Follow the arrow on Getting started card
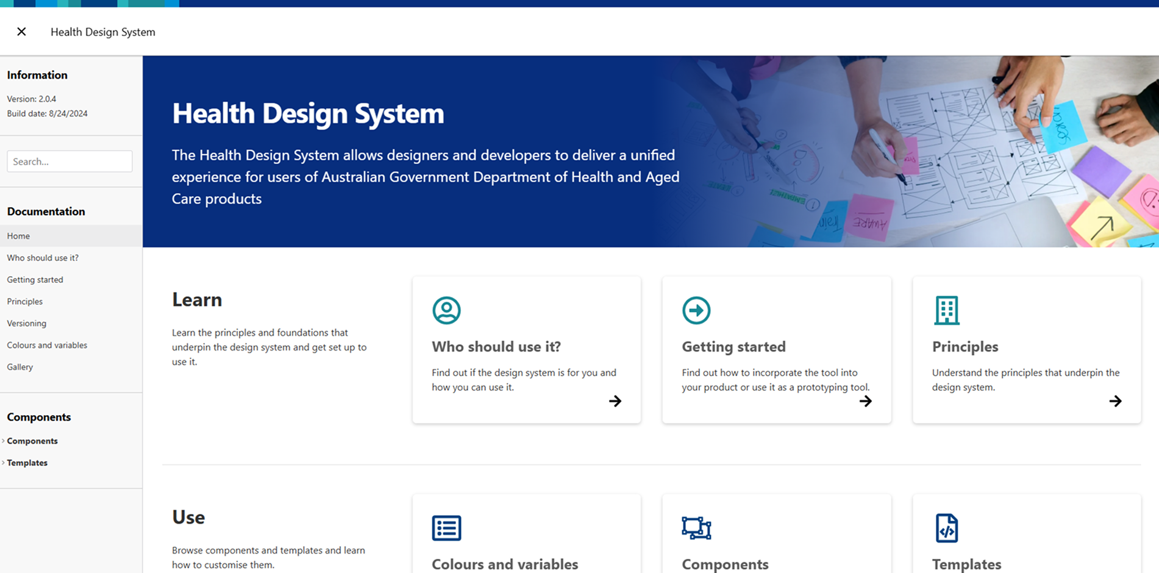This screenshot has height=573, width=1159. coord(865,401)
